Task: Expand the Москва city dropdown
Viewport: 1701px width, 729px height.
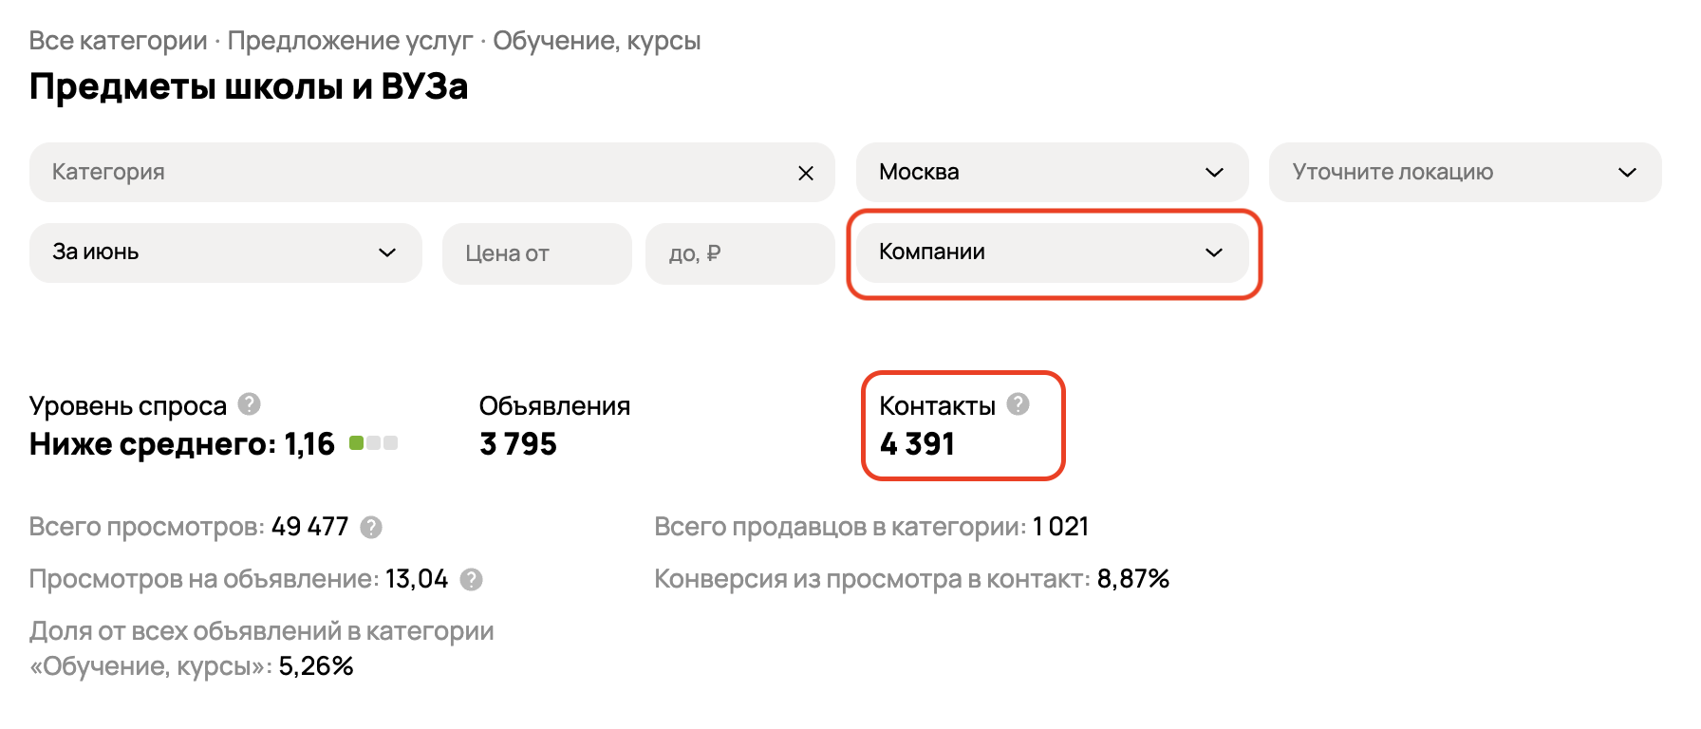Action: (x=1052, y=172)
